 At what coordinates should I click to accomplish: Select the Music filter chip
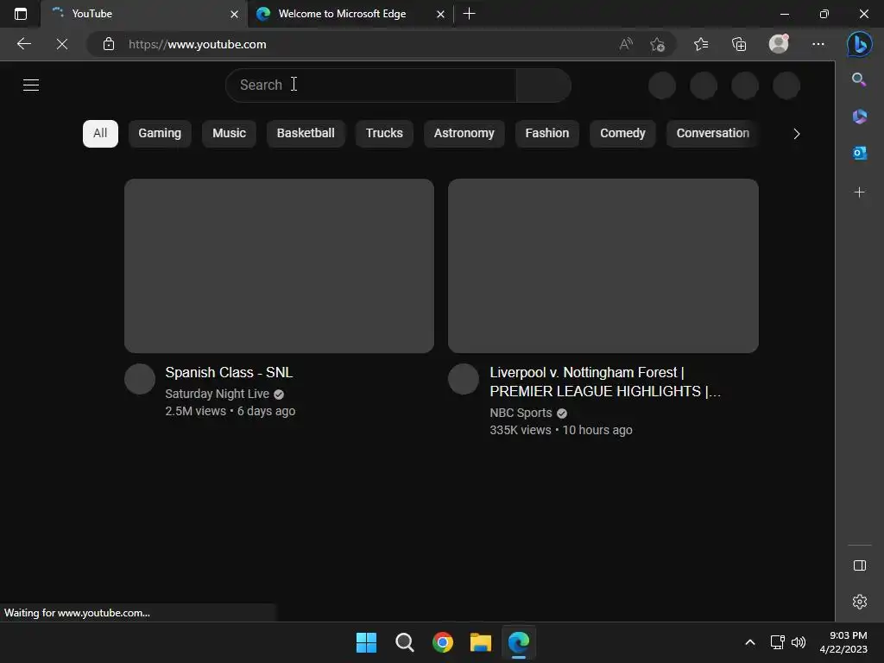coord(229,133)
